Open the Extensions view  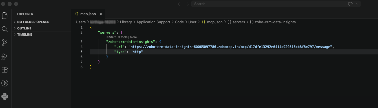pyautogui.click(x=5, y=70)
